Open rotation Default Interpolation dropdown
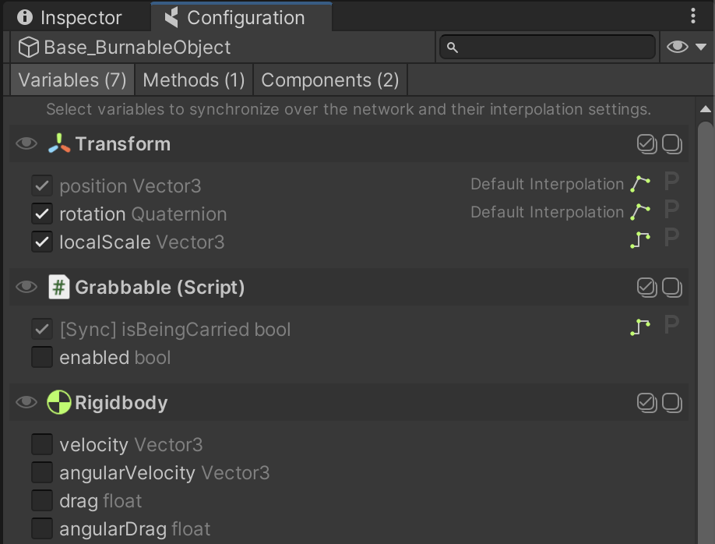 (x=547, y=212)
